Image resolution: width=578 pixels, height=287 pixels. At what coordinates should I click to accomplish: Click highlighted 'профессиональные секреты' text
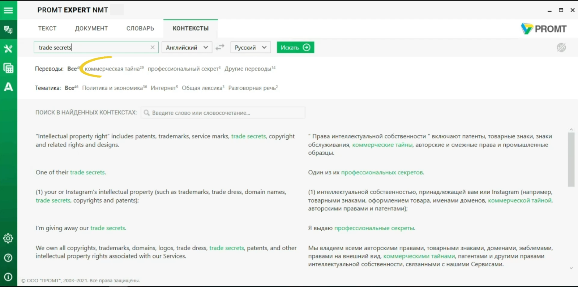374,228
